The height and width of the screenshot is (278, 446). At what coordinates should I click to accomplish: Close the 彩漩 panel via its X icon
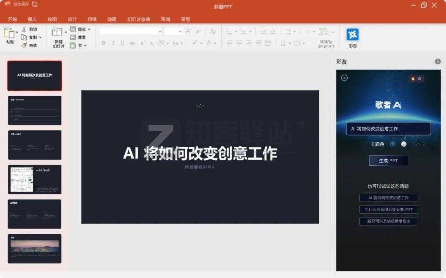click(437, 61)
